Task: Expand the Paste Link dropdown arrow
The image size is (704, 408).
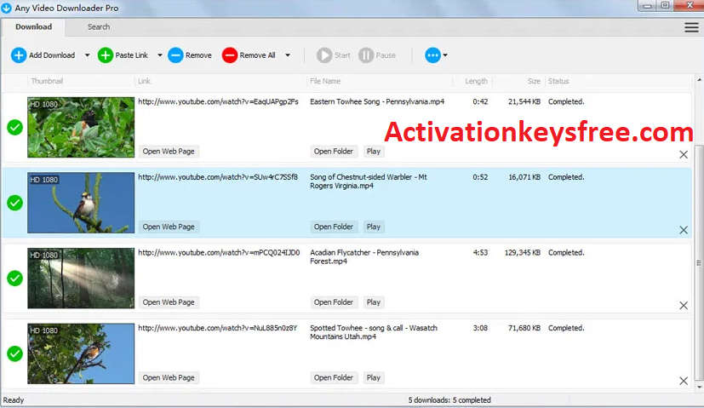Action: pos(160,55)
